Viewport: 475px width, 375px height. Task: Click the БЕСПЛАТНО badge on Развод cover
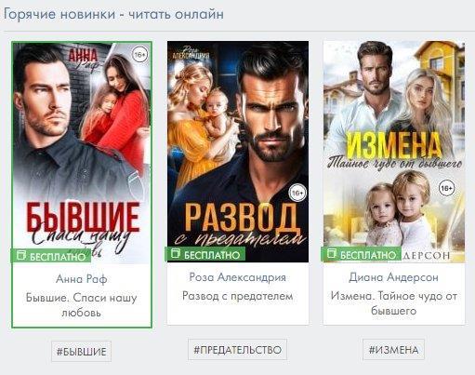click(205, 254)
